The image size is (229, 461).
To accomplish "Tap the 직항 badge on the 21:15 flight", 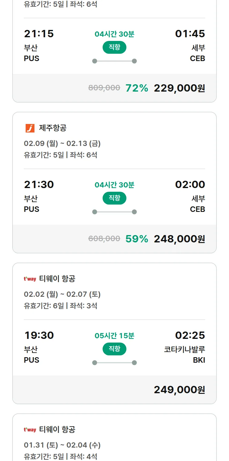I will pos(114,47).
